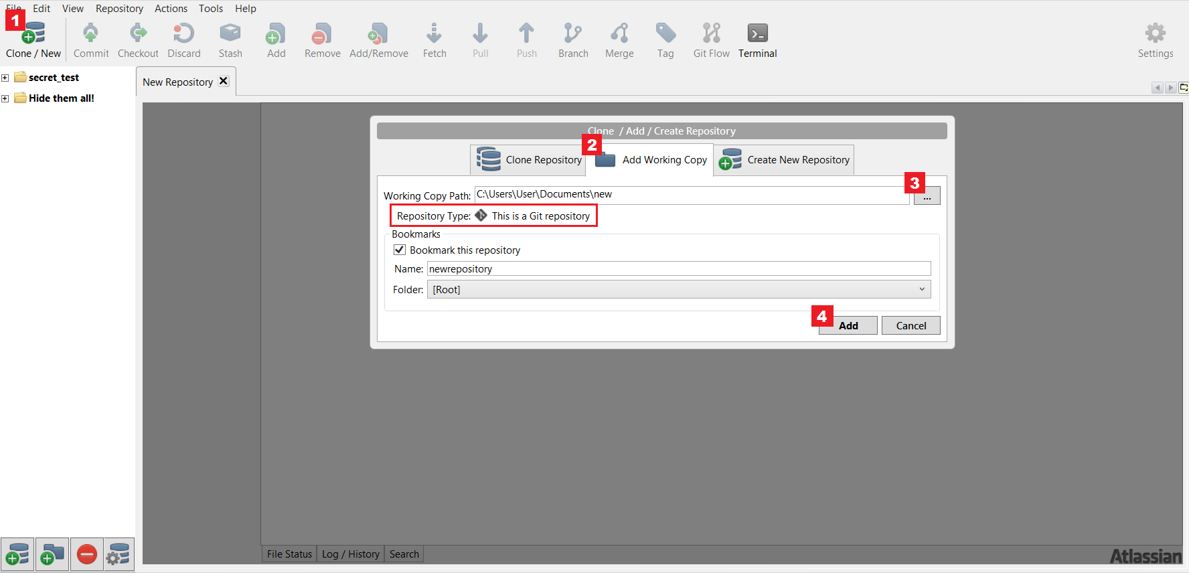Click tab scroll left arrow
The width and height of the screenshot is (1189, 573).
click(x=1157, y=88)
